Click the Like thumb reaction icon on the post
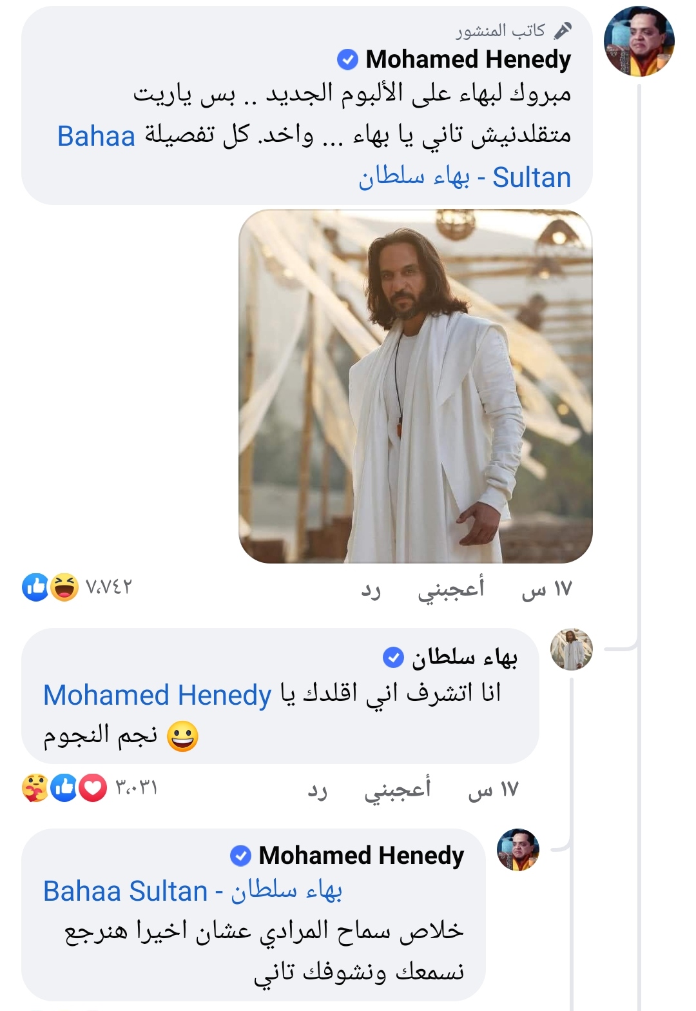 pos(35,585)
